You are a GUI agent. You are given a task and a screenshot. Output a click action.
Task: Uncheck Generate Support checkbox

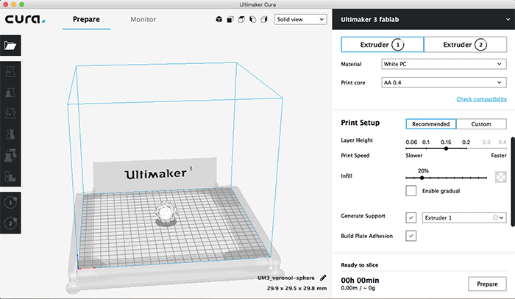point(411,217)
